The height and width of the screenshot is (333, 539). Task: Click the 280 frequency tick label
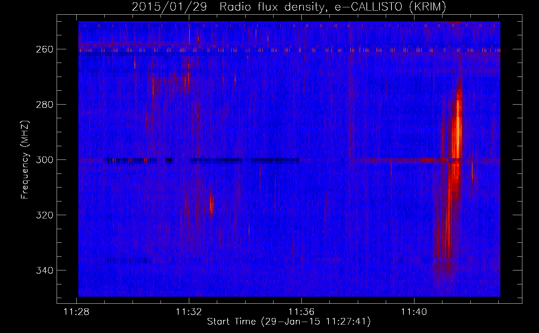(44, 105)
